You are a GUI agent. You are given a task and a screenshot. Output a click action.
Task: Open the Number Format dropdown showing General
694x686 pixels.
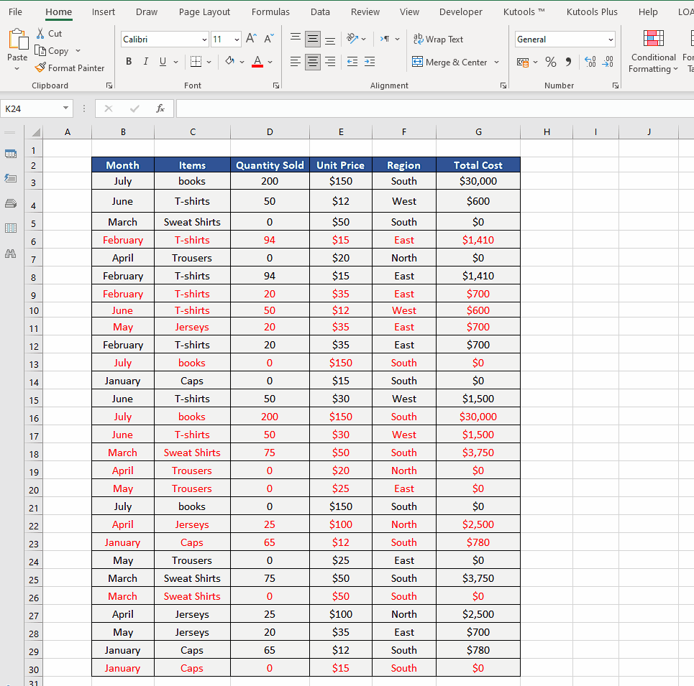pos(565,39)
